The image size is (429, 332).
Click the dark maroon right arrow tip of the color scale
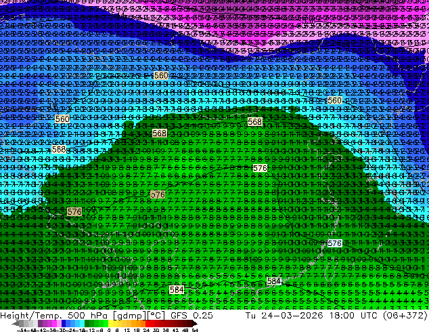coord(195,324)
